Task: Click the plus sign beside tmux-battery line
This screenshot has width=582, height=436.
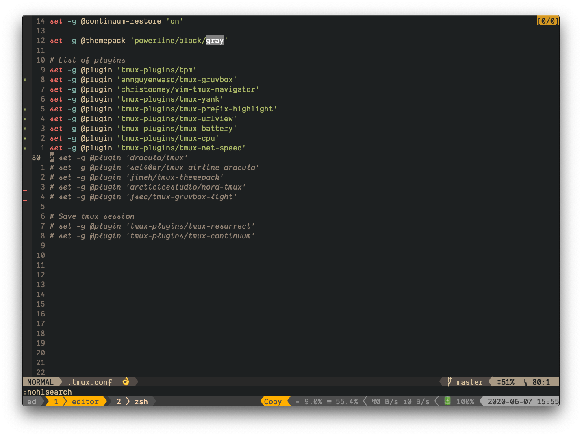Action: 25,129
